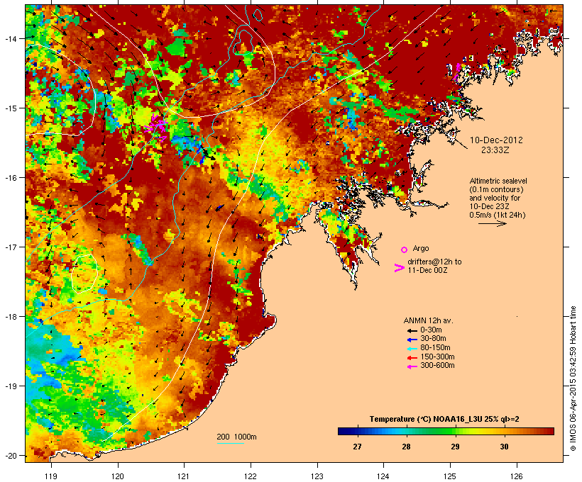Click the 0.5m/s velocity scale arrow

coord(493,223)
